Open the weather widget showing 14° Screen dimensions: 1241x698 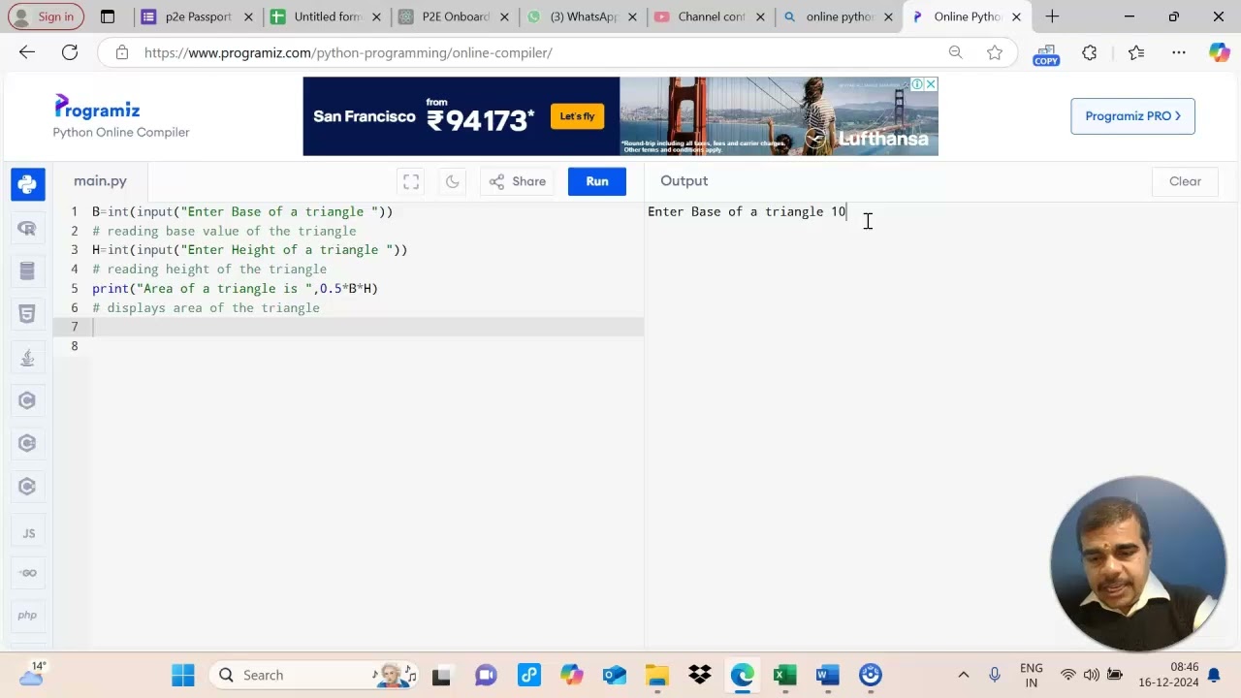click(31, 674)
